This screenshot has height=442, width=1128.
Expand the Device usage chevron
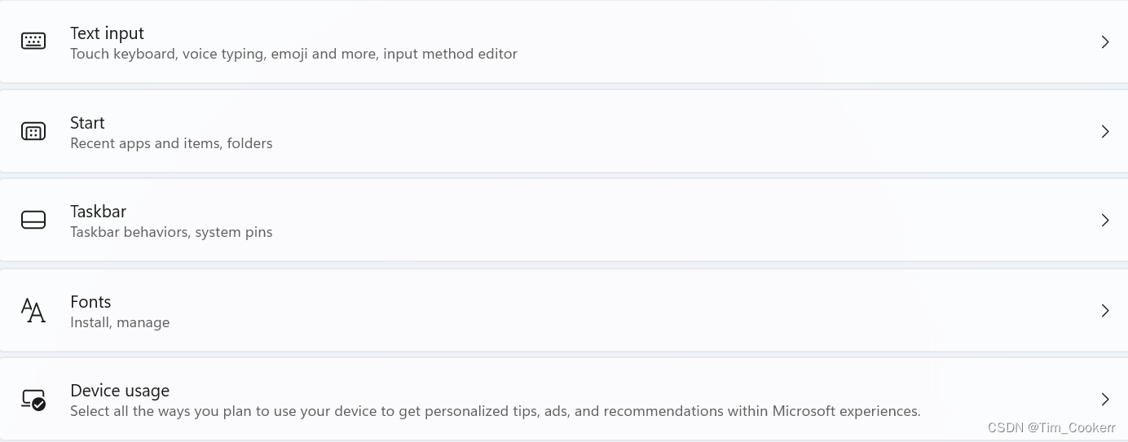point(1105,399)
